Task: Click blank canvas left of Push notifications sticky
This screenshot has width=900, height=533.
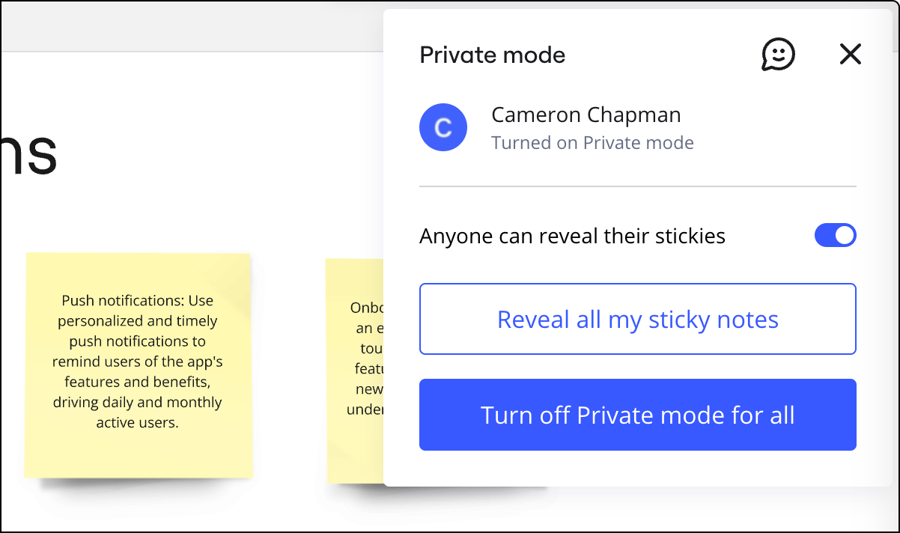Action: (x=11, y=367)
